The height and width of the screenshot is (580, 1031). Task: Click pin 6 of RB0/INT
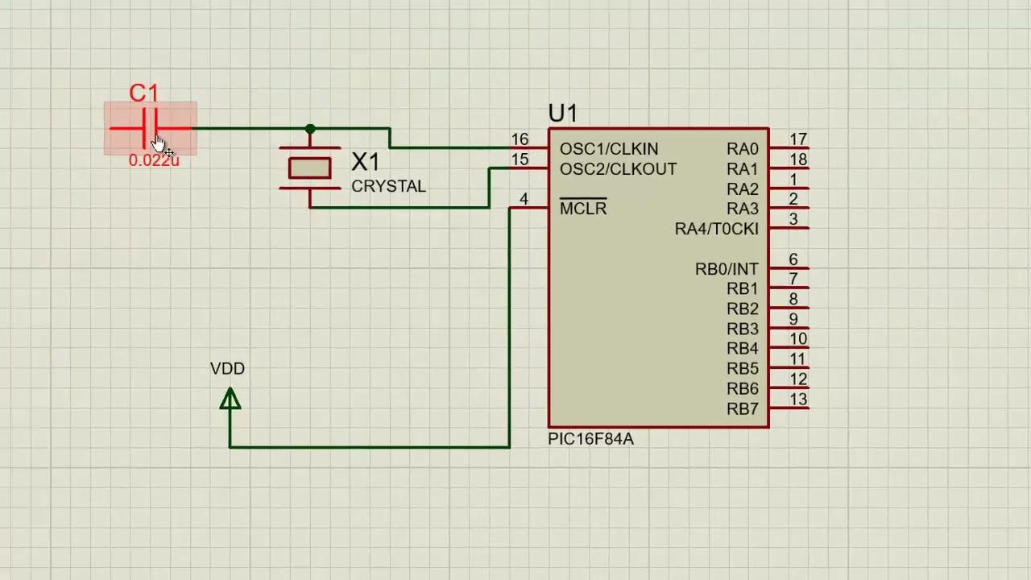(x=789, y=268)
